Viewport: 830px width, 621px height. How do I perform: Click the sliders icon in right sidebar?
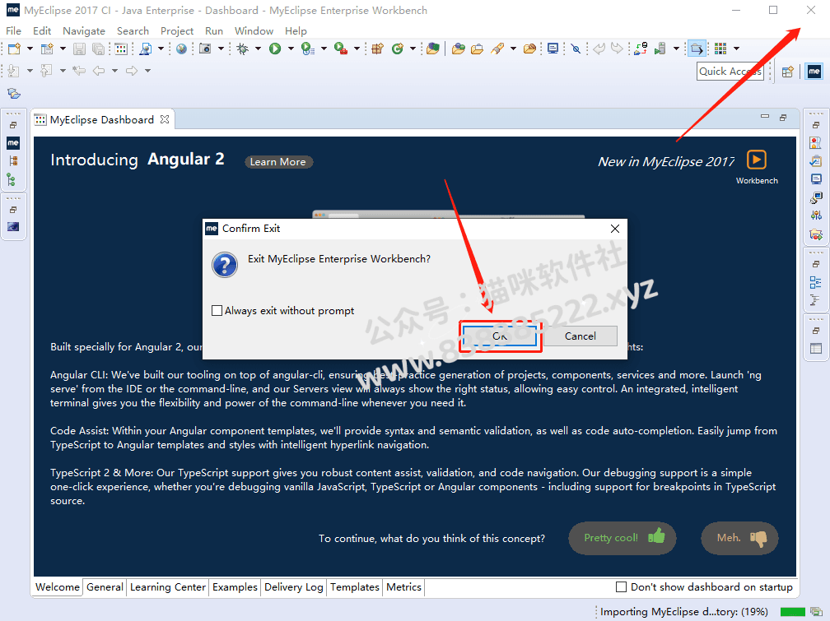[816, 215]
